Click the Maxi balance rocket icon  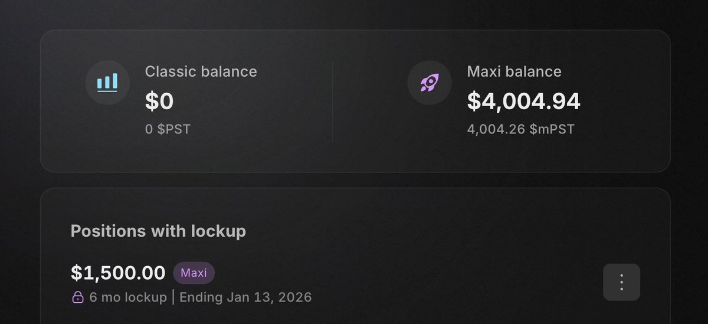(430, 83)
